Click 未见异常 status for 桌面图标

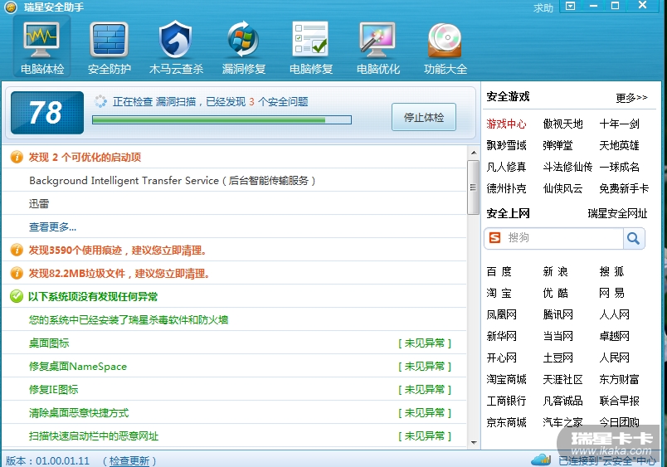[x=425, y=343]
